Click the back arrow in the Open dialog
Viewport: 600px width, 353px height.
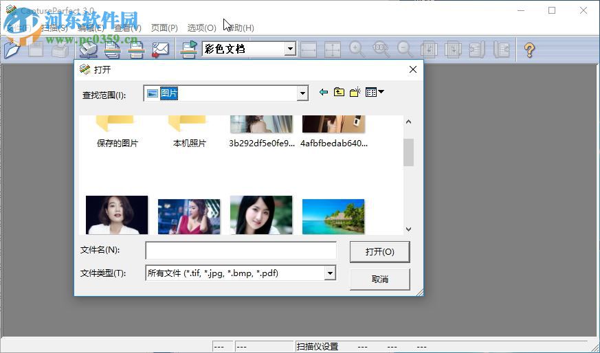[x=323, y=92]
